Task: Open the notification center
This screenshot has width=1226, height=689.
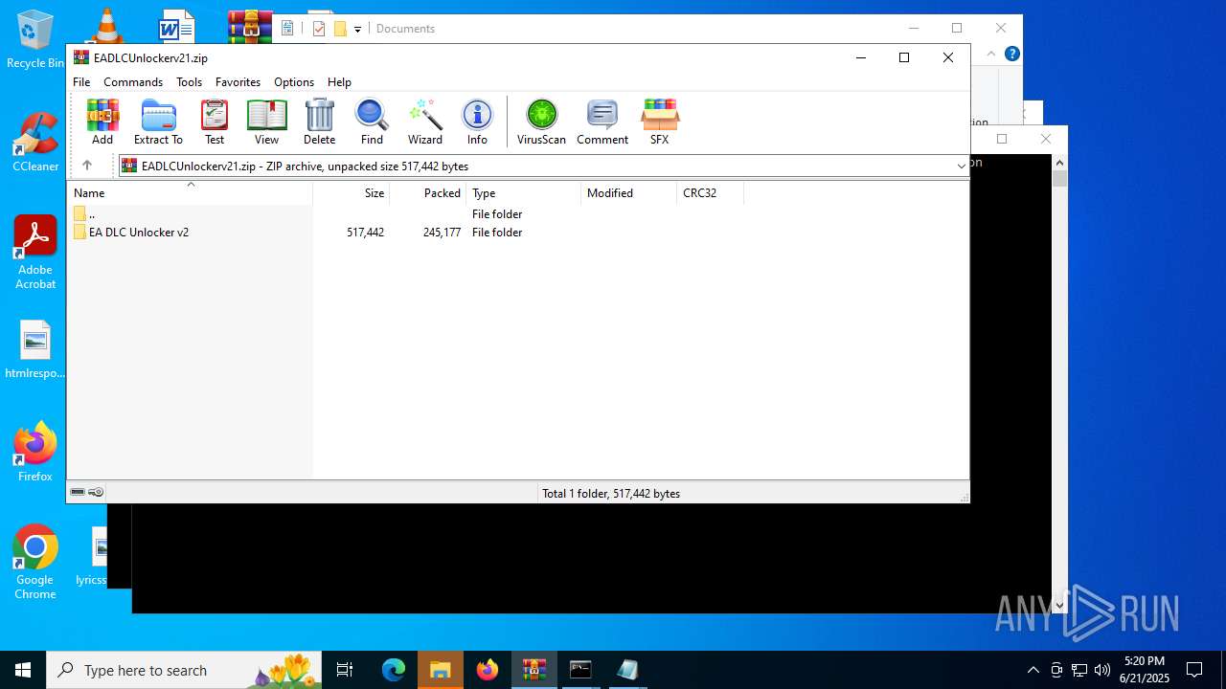Action: click(x=1194, y=670)
